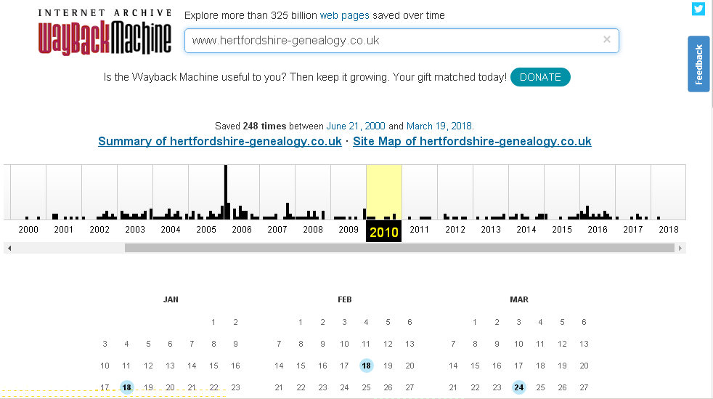Open the February 18 snapshot

(x=366, y=366)
